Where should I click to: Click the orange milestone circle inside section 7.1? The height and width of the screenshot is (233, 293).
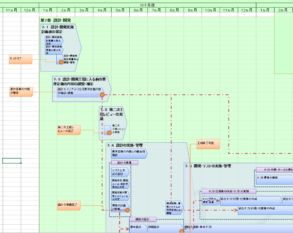click(61, 62)
